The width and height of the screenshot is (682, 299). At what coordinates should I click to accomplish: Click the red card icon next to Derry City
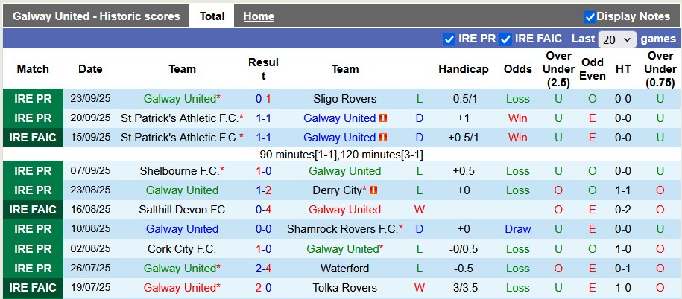[373, 190]
